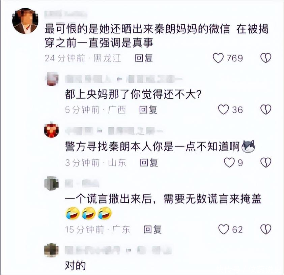This screenshot has width=284, height=275.
Task: Open avatar of the 对的 commenter
Action: (x=52, y=250)
